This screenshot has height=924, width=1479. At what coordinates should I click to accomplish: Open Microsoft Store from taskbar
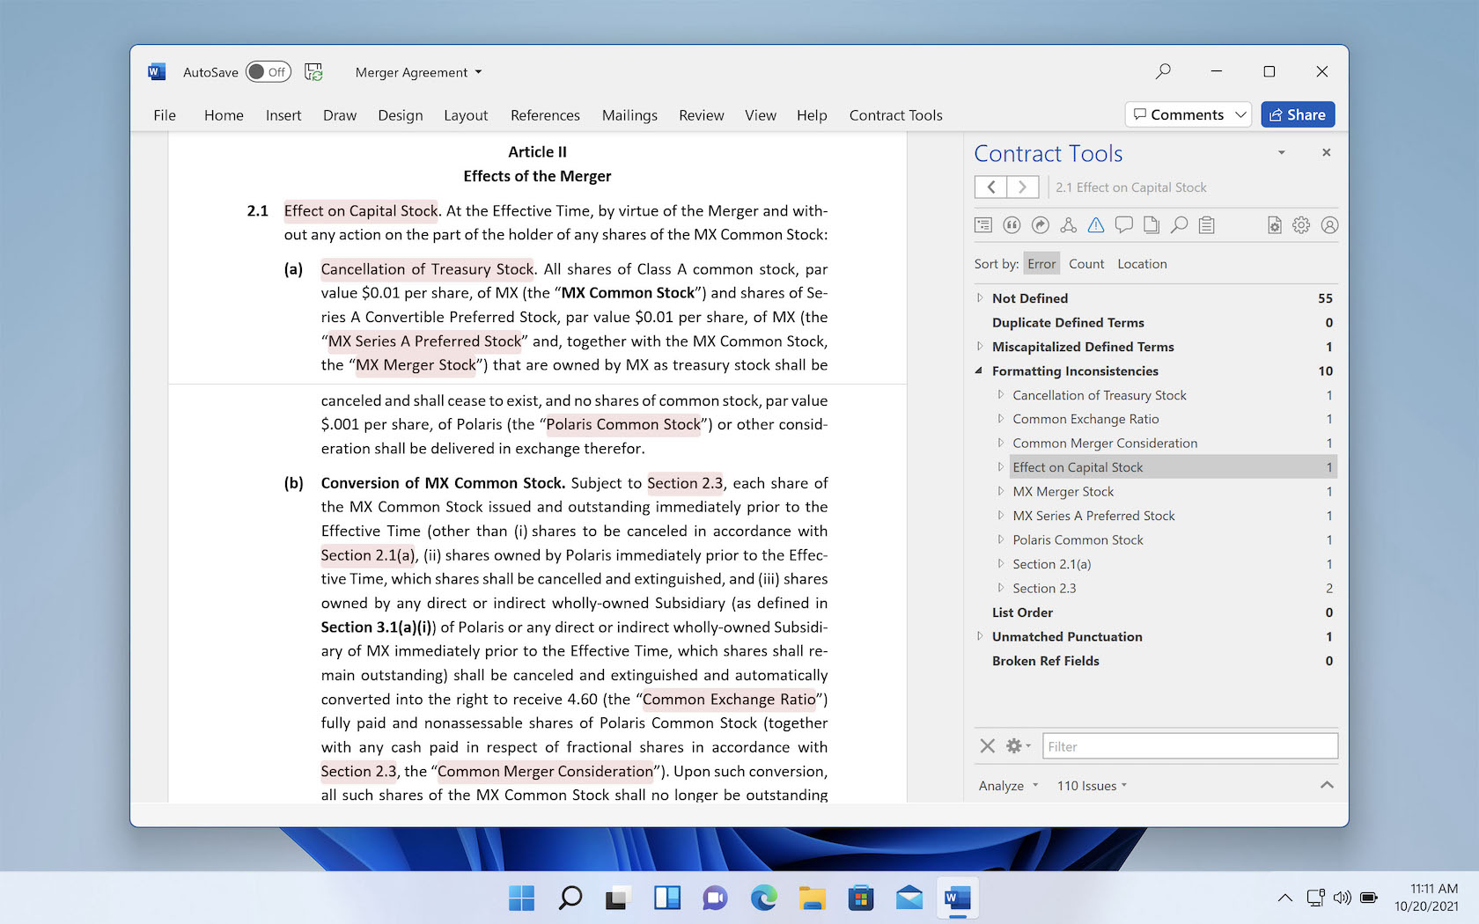[x=861, y=898]
